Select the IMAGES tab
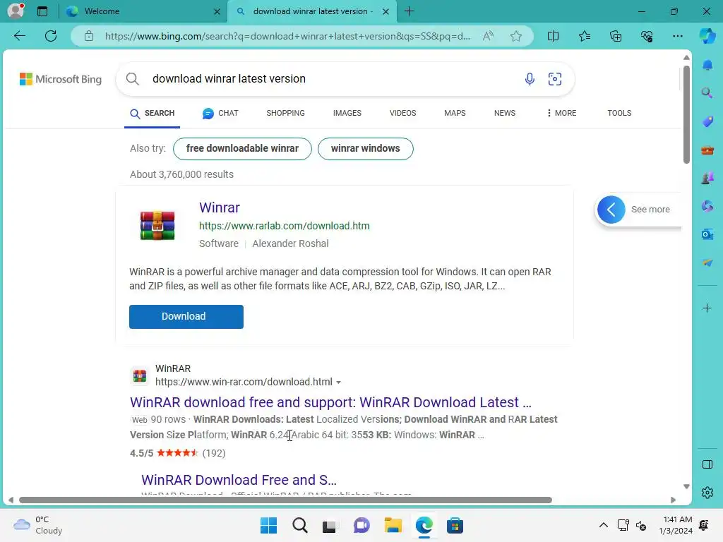 tap(347, 113)
